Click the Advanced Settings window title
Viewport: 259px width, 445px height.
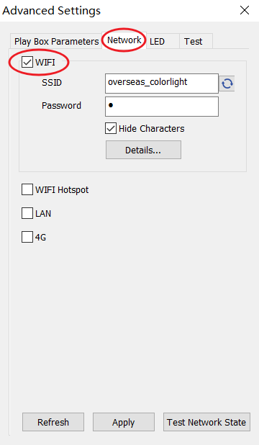pyautogui.click(x=51, y=11)
